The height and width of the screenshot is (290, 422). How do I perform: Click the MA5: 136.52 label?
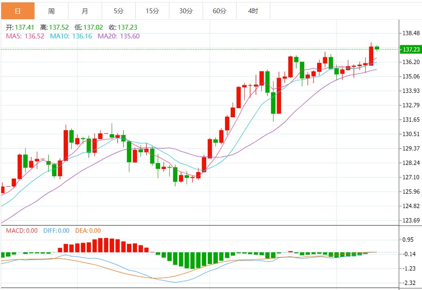(x=25, y=36)
